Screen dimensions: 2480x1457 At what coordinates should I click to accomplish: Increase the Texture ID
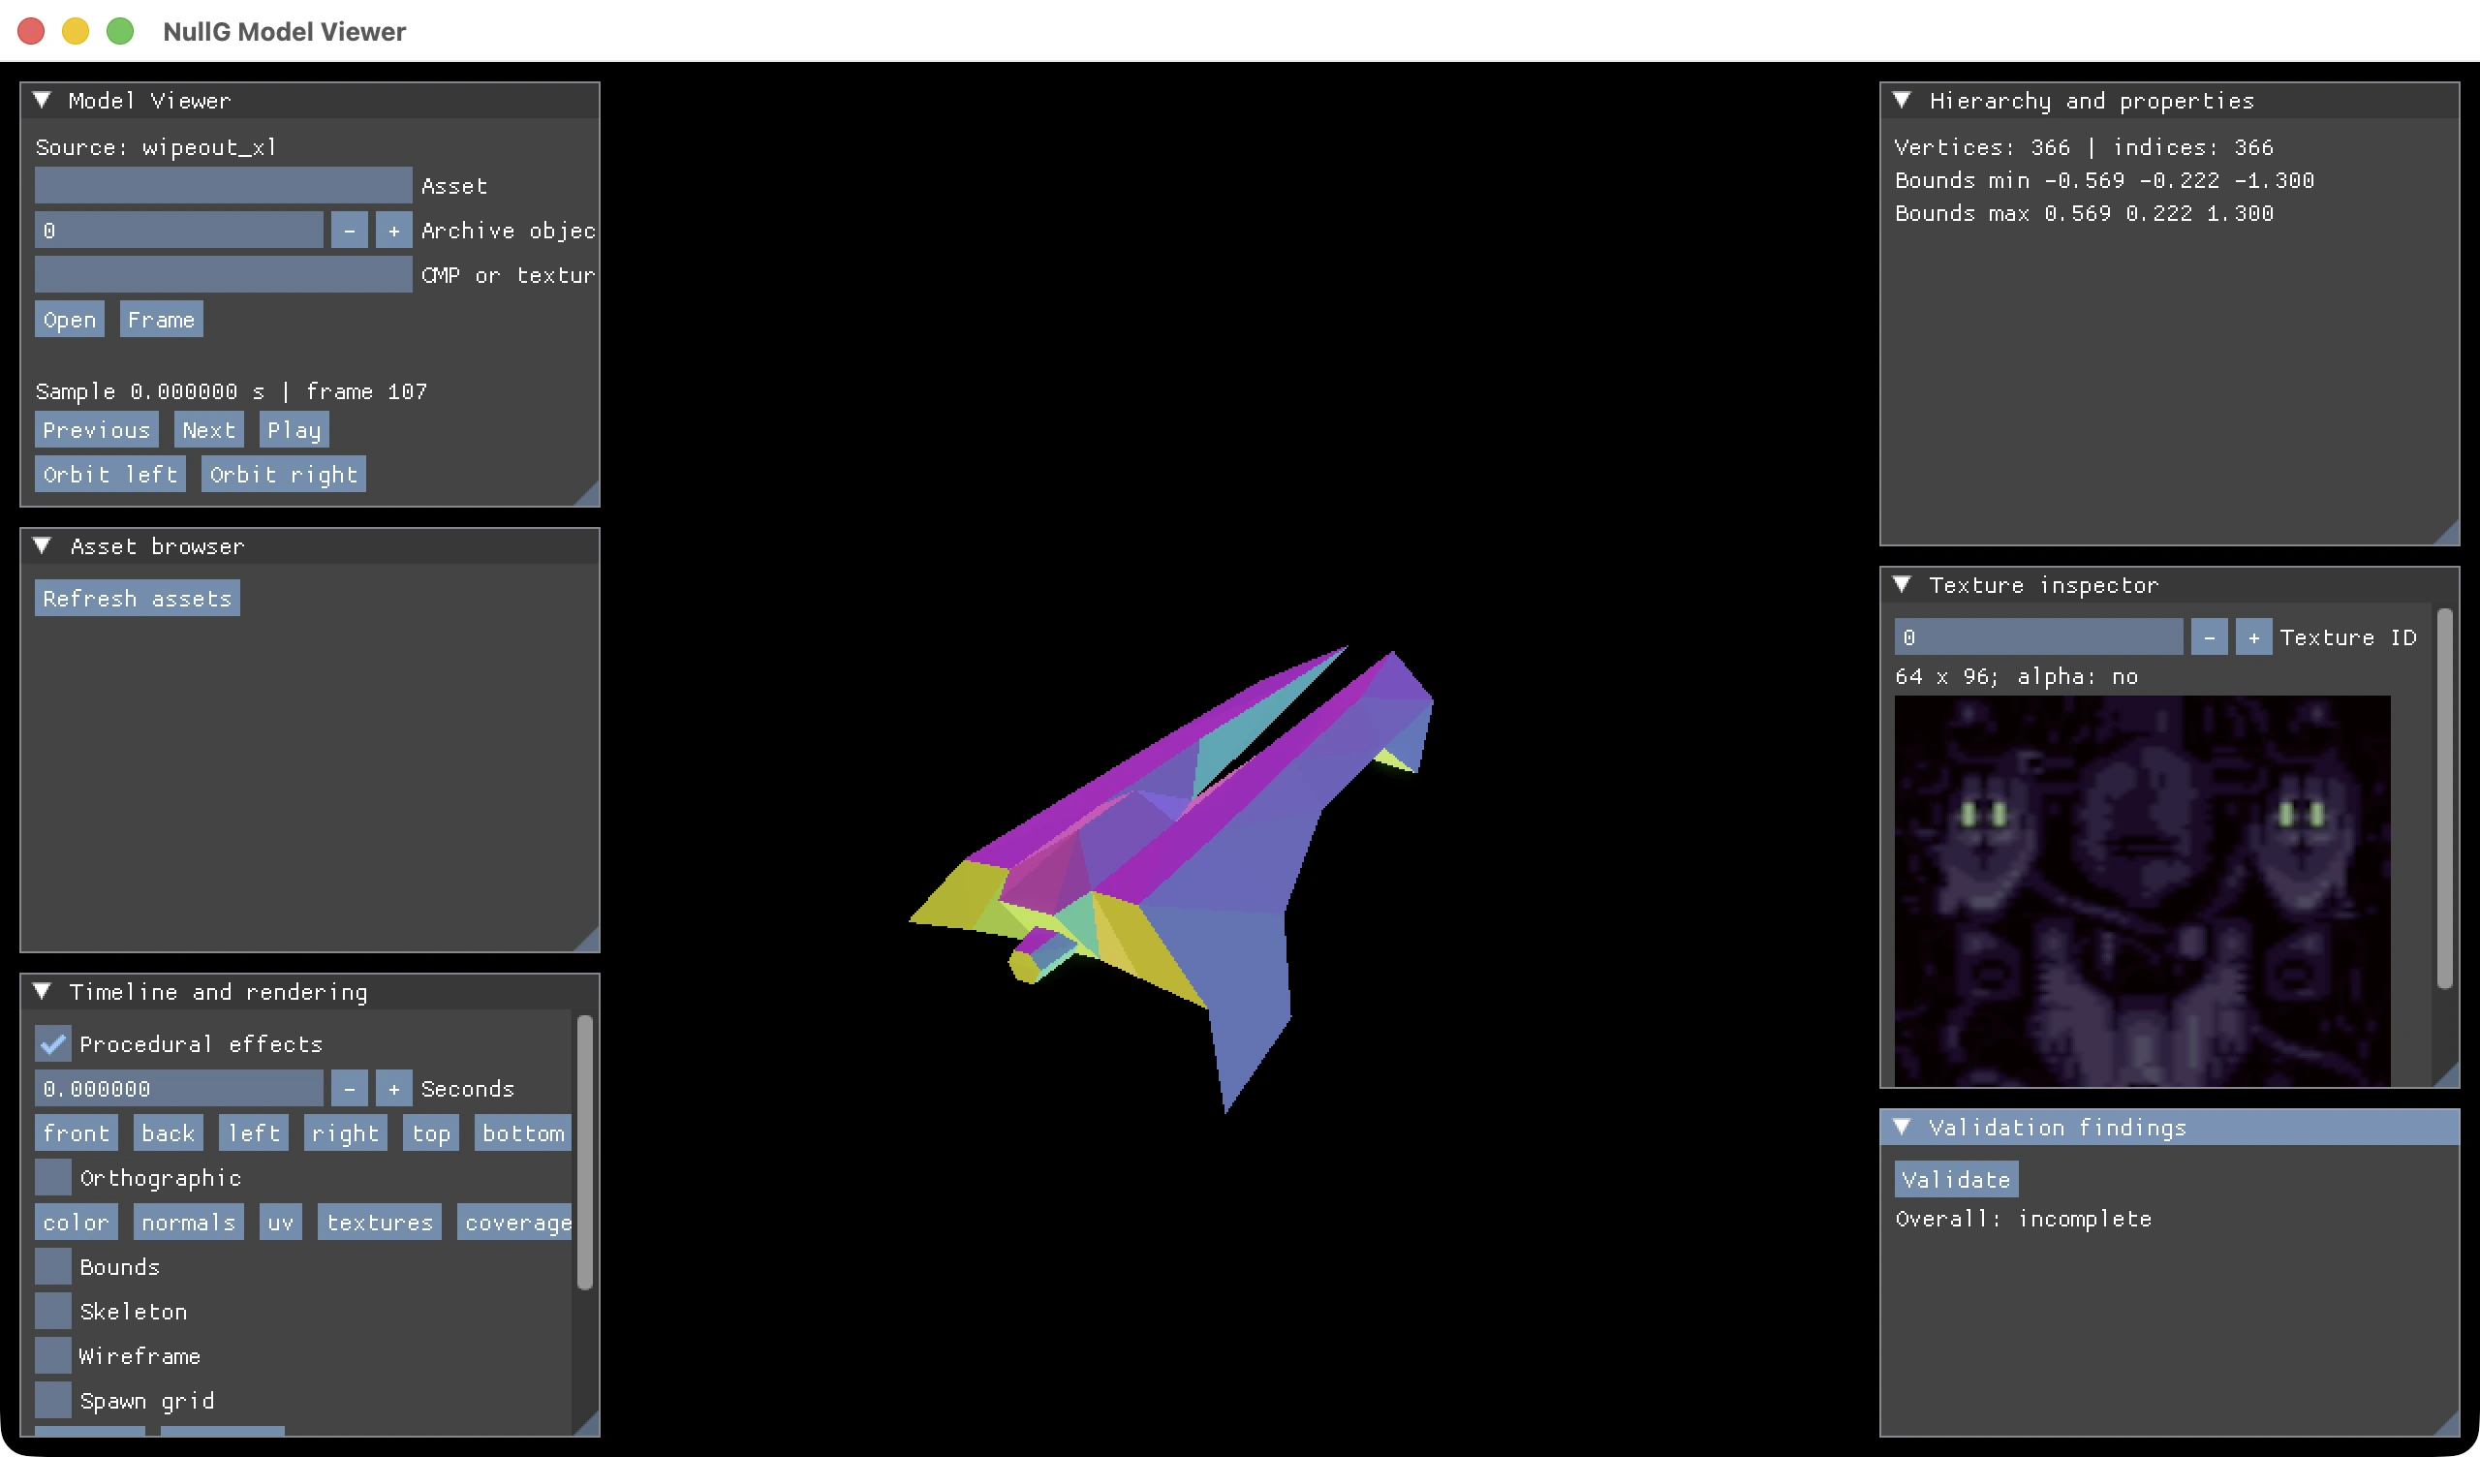pyautogui.click(x=2253, y=636)
